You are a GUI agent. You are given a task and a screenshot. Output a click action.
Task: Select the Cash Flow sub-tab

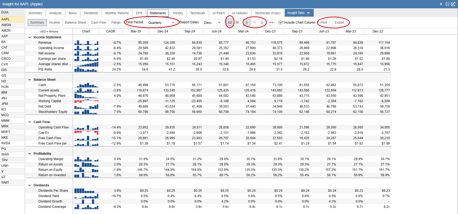[99, 23]
